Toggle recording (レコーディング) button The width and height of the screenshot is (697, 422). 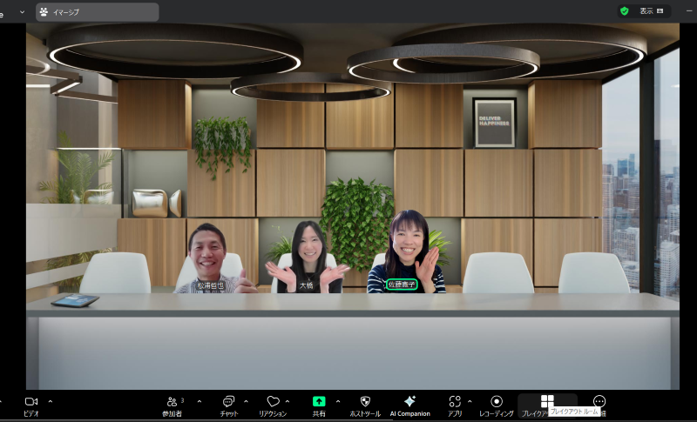(x=496, y=402)
